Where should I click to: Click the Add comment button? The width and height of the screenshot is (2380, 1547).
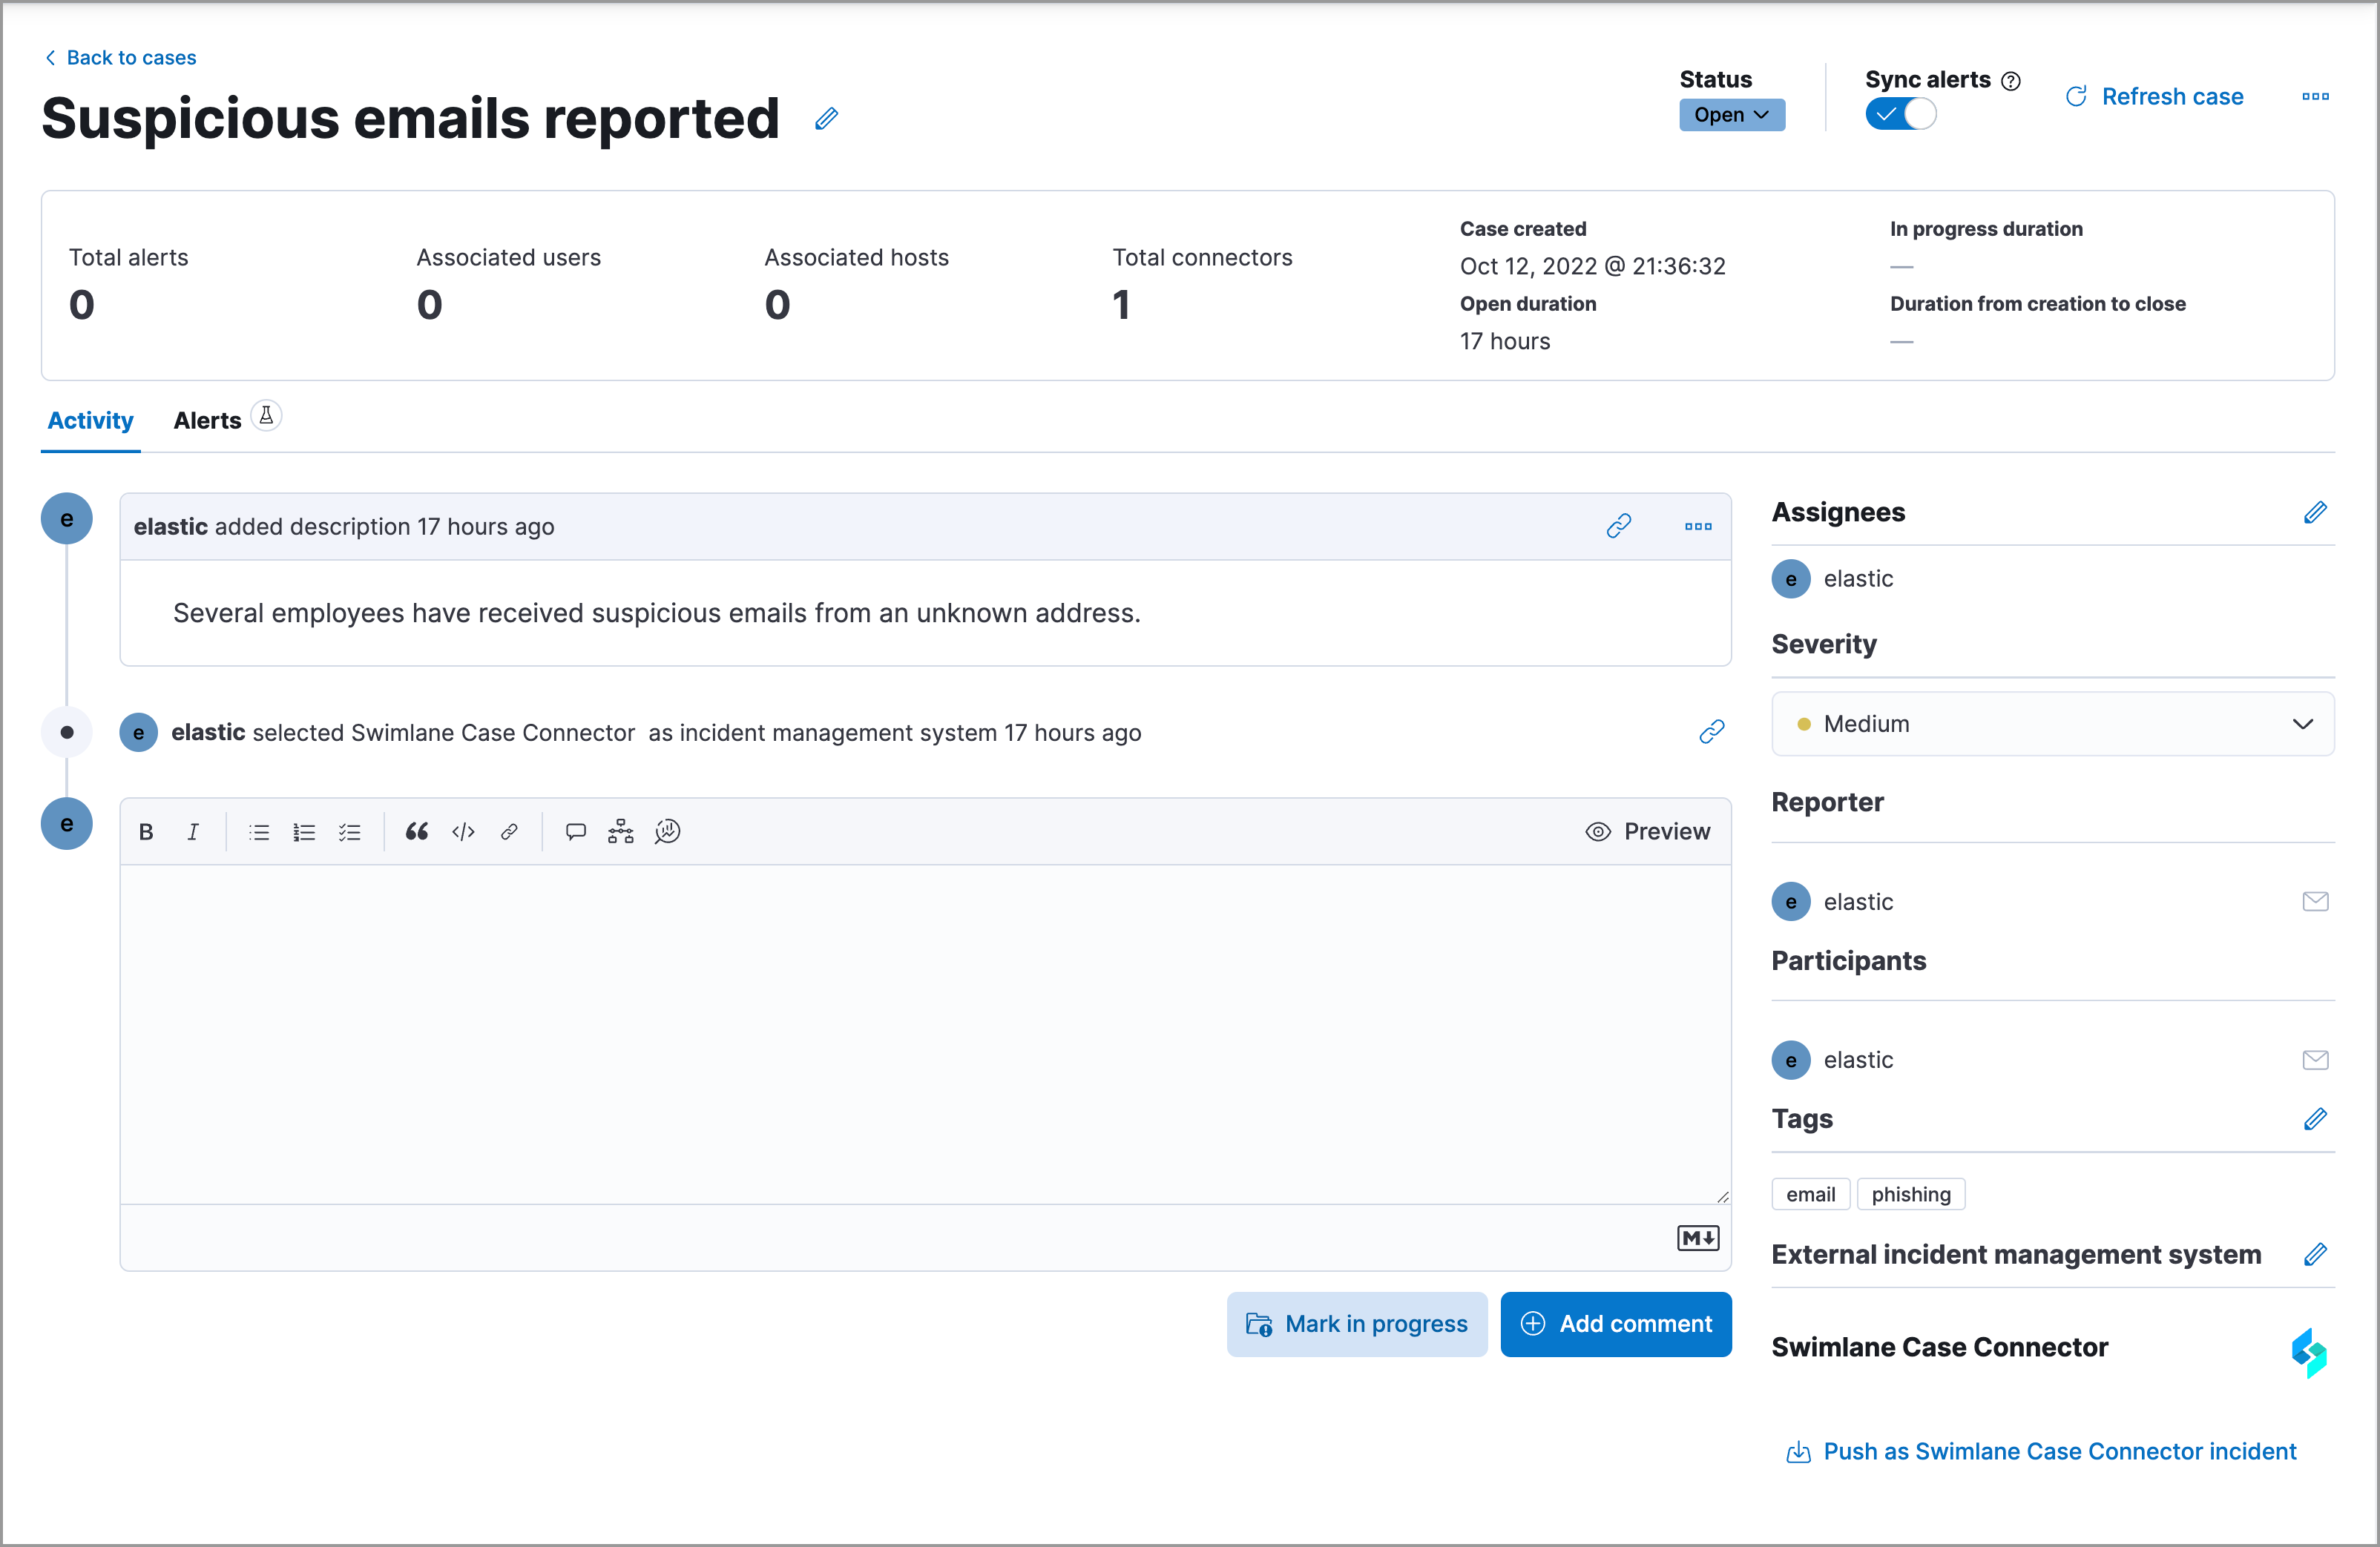[1615, 1323]
